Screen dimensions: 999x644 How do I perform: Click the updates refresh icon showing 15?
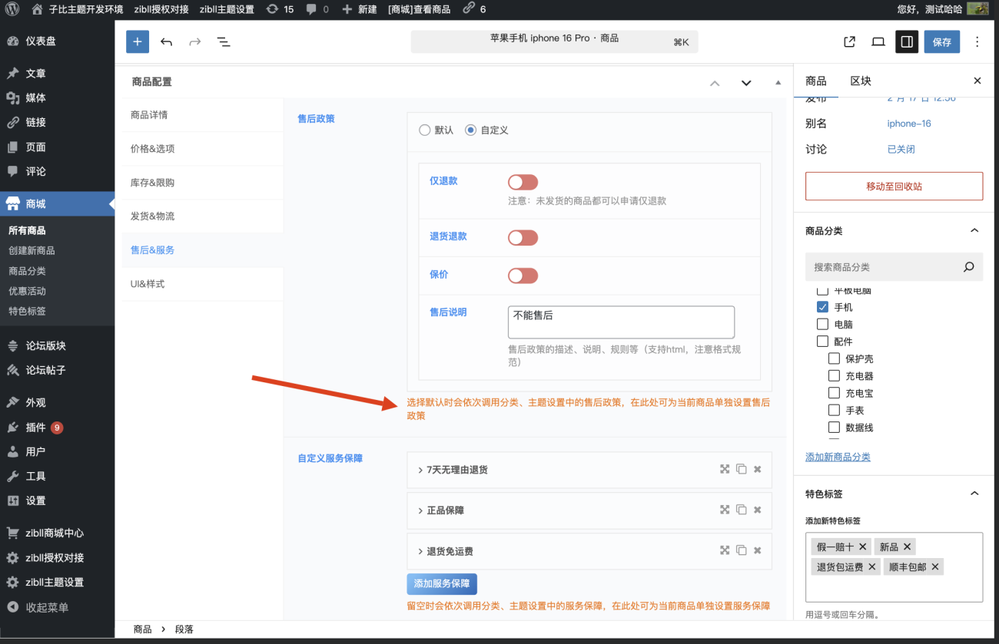pyautogui.click(x=274, y=10)
